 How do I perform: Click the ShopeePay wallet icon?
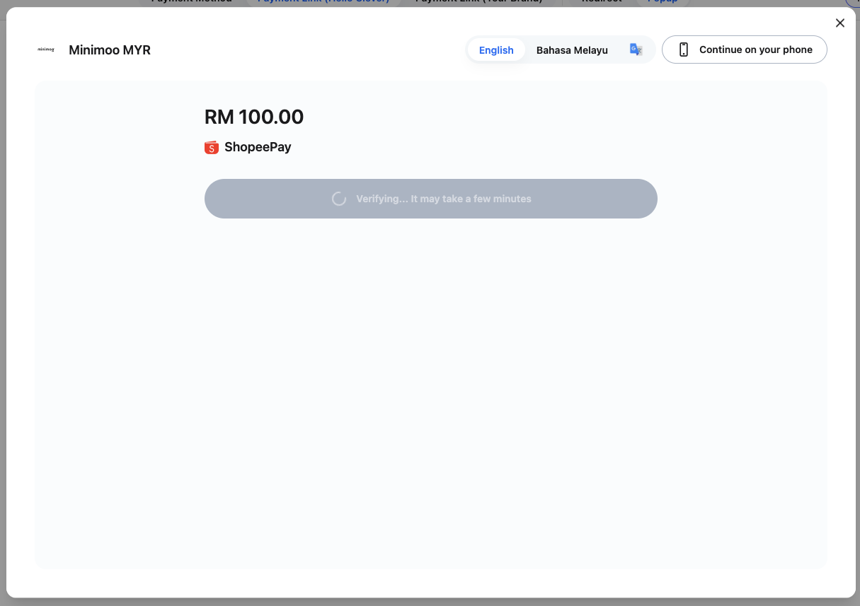click(x=211, y=147)
